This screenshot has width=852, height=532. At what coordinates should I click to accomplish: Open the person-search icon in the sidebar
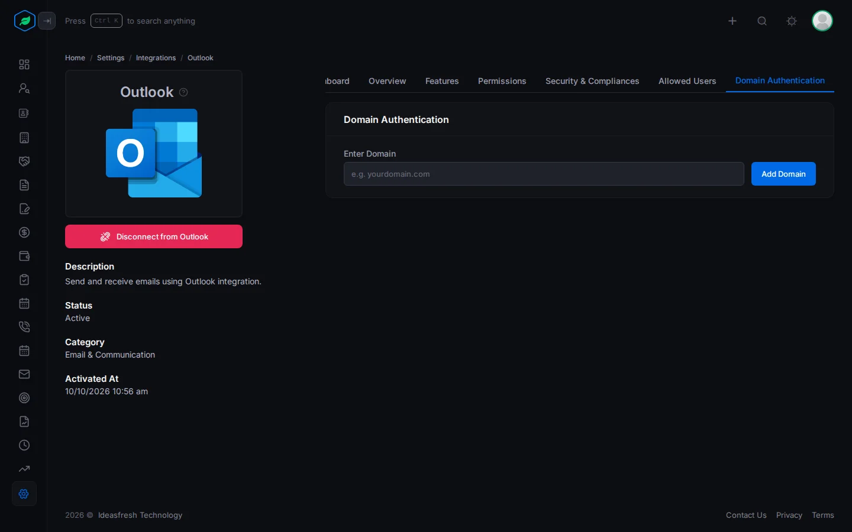click(x=24, y=88)
